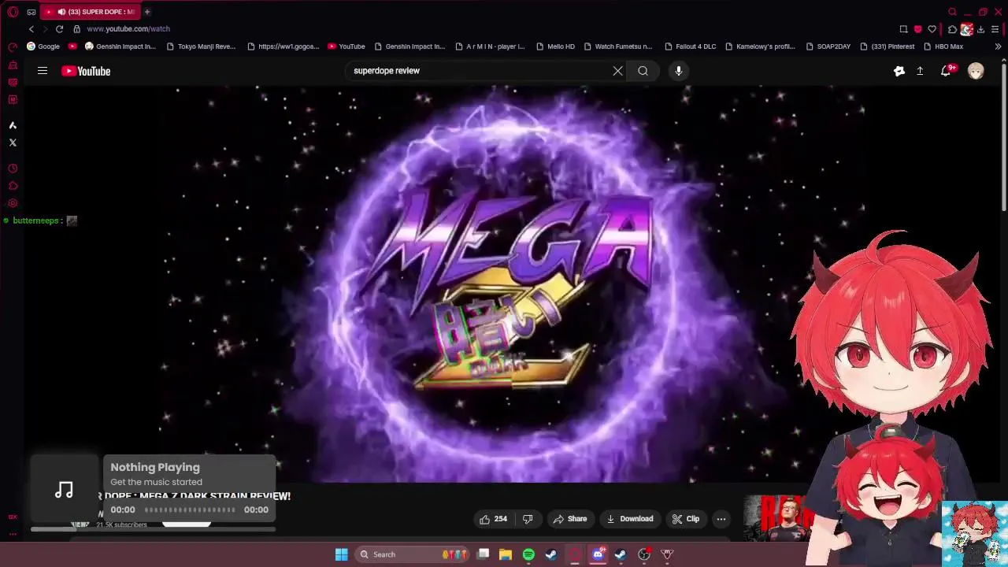1008x567 pixels.
Task: Go back with the browser back arrow
Action: tap(31, 29)
